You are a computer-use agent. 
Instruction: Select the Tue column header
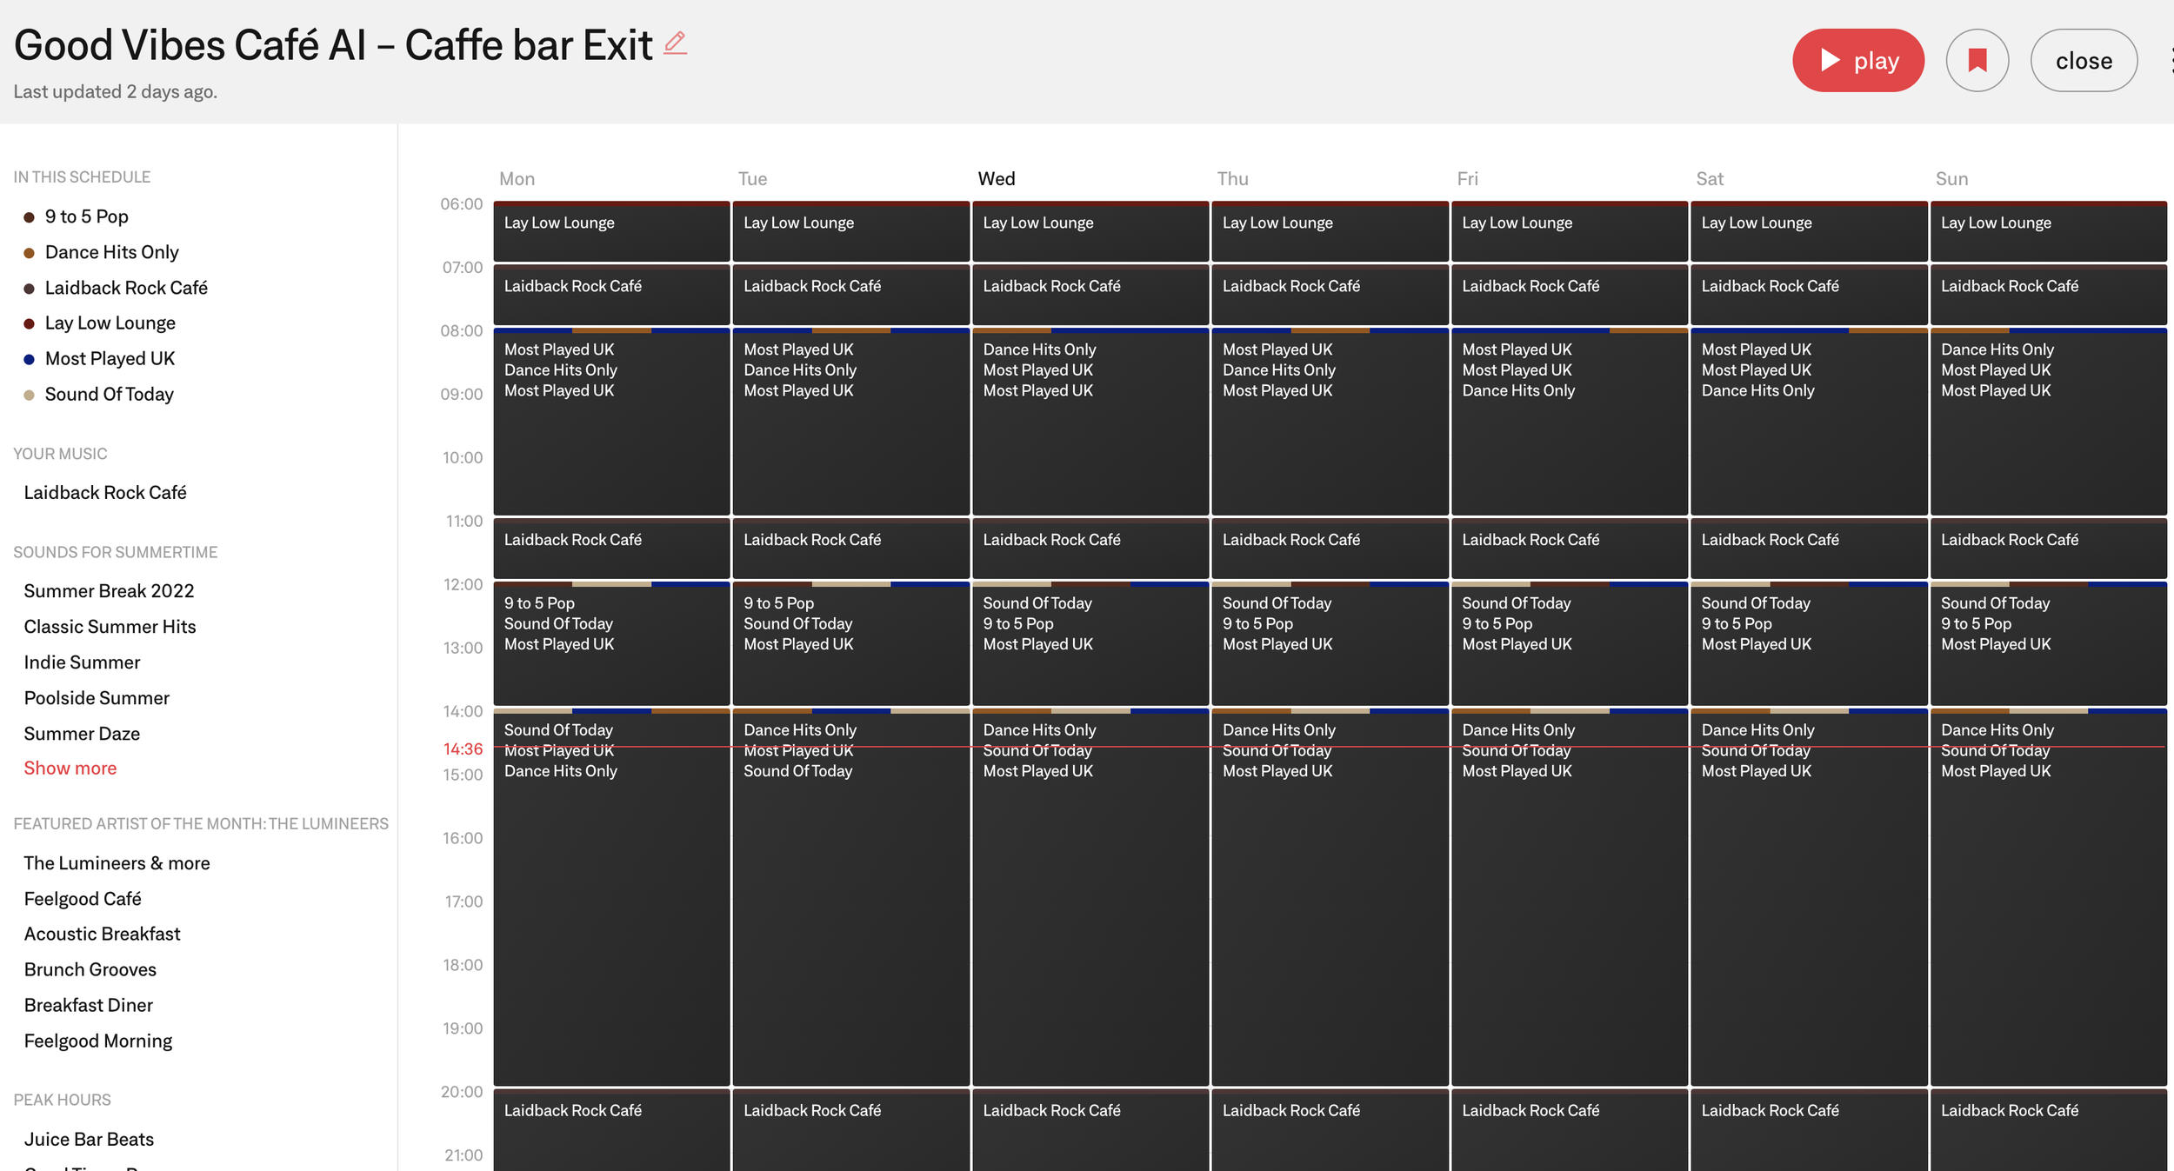pyautogui.click(x=752, y=178)
